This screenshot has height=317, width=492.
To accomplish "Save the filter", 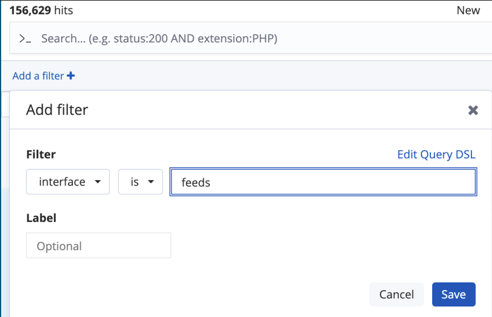I will [x=453, y=294].
